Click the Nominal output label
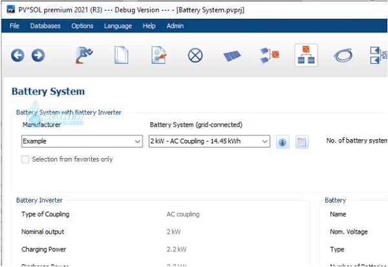 pyautogui.click(x=43, y=232)
